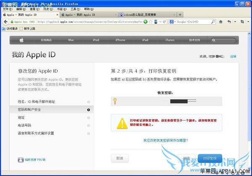Open the 编辑 menu
252x176 pixels.
tap(21, 9)
